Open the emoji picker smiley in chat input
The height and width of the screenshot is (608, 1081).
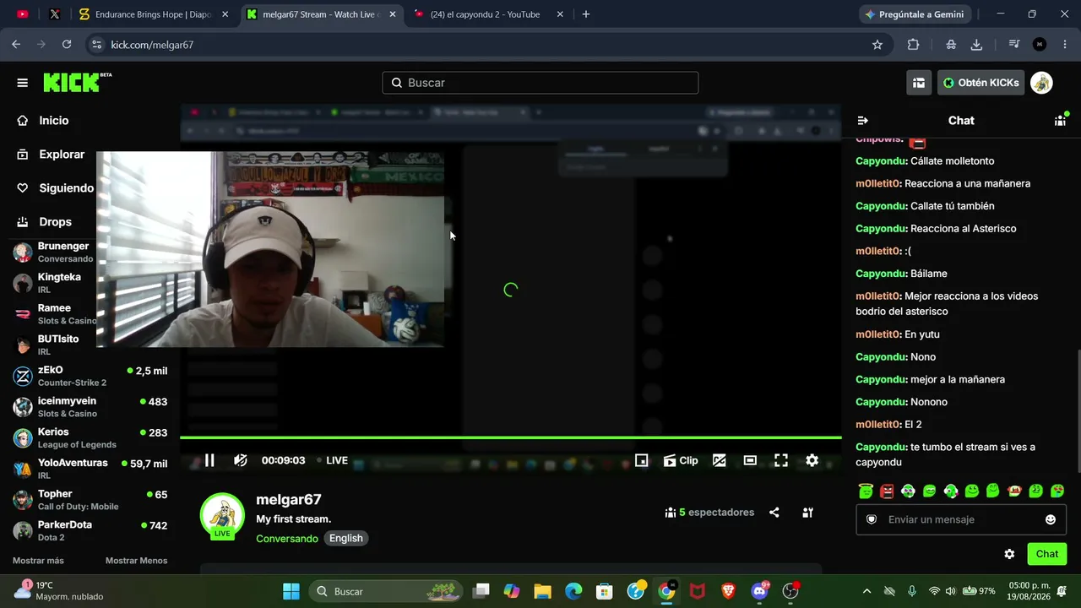pyautogui.click(x=1051, y=519)
